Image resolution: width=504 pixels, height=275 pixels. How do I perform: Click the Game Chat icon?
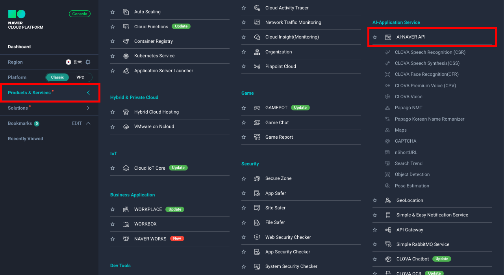pyautogui.click(x=257, y=123)
